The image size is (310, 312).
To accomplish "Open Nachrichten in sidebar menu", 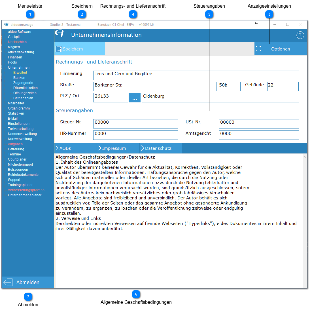I will (x=17, y=42).
